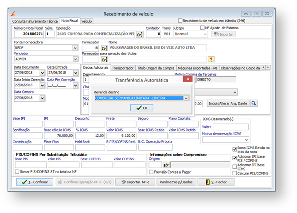Open Observações no Corpo da tab
Image resolution: width=297 pixels, height=213 pixels.
tap(240, 68)
